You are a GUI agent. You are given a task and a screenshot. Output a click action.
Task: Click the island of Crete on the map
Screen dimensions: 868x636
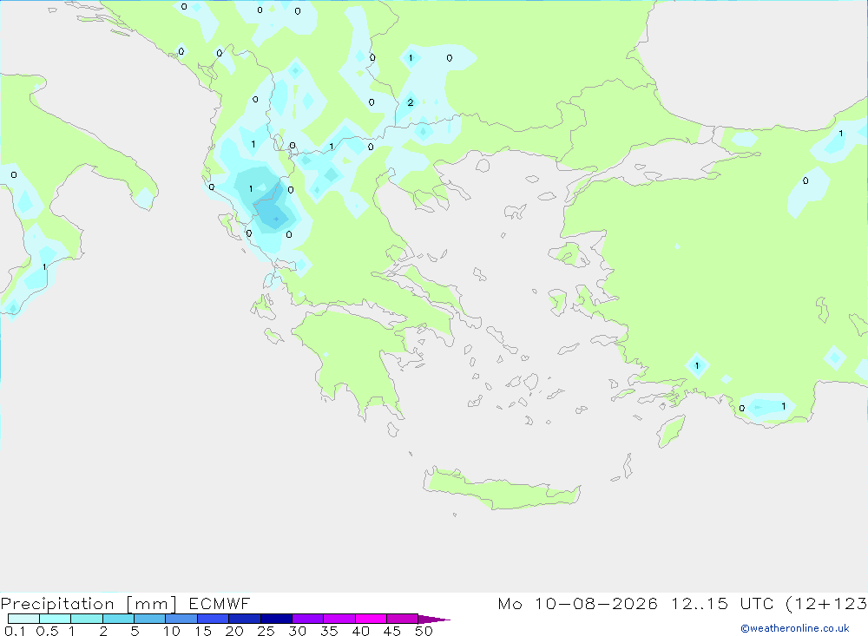[501, 490]
